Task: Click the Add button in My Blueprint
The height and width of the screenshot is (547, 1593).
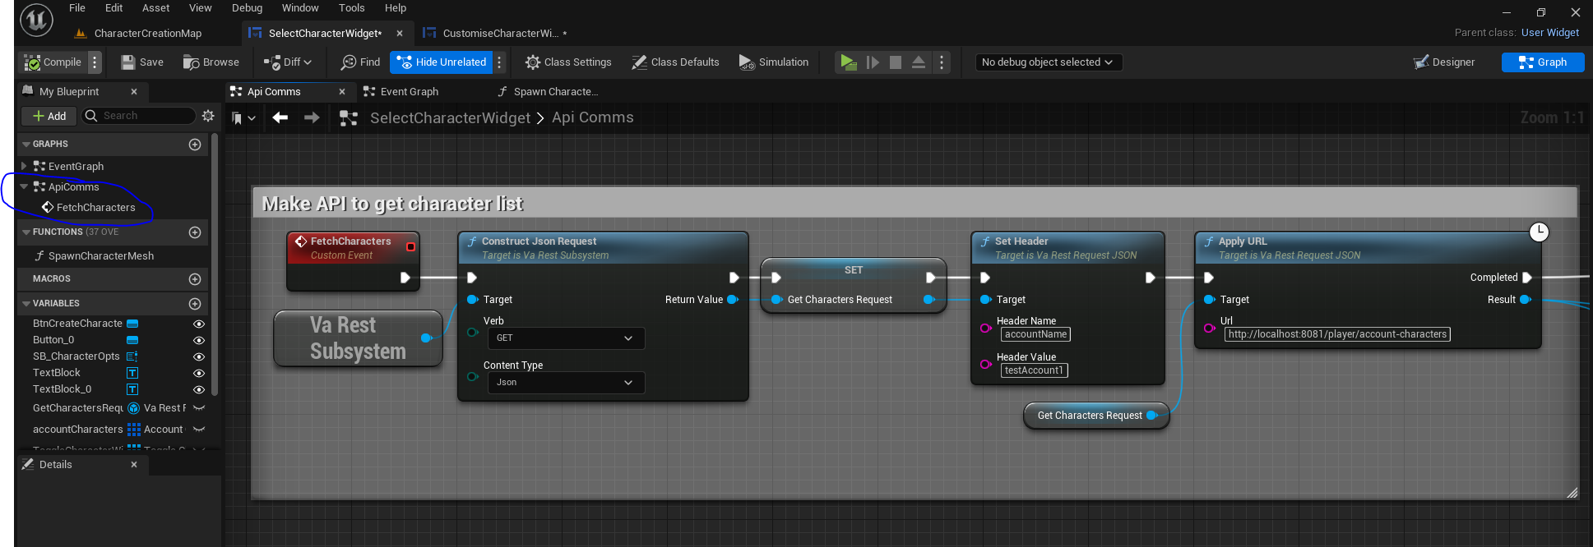Action: click(49, 116)
